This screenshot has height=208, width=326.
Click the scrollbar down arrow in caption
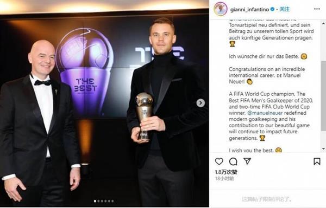(323, 148)
